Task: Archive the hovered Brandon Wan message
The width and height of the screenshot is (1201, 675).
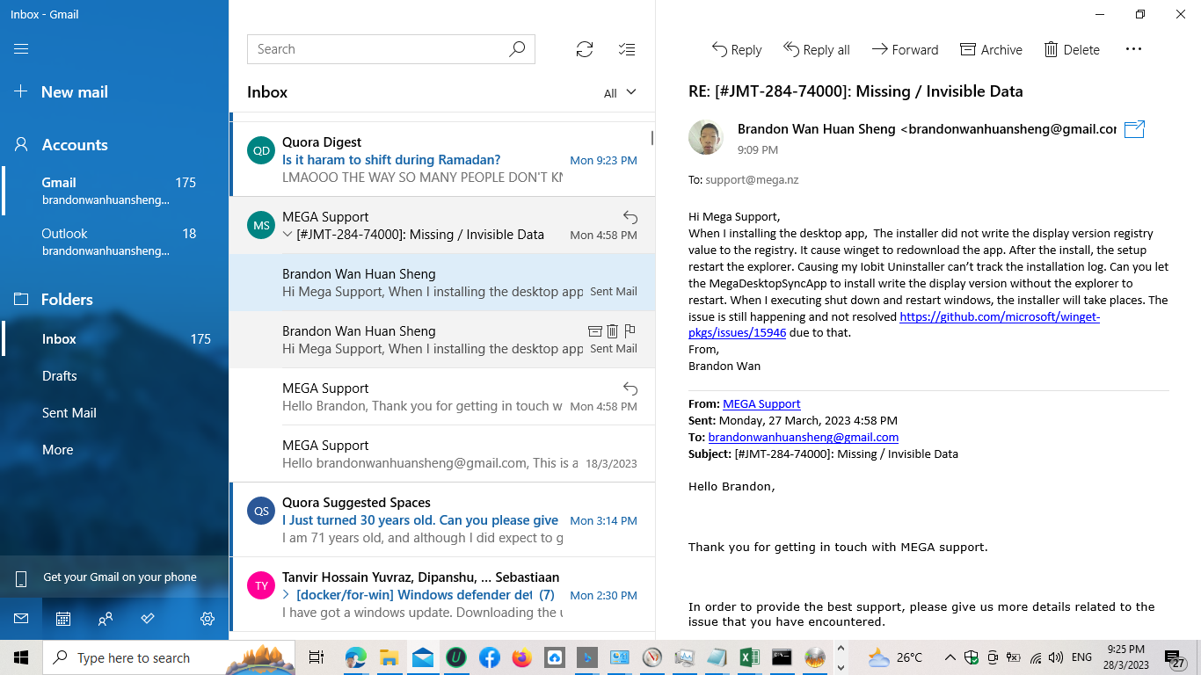Action: [594, 331]
